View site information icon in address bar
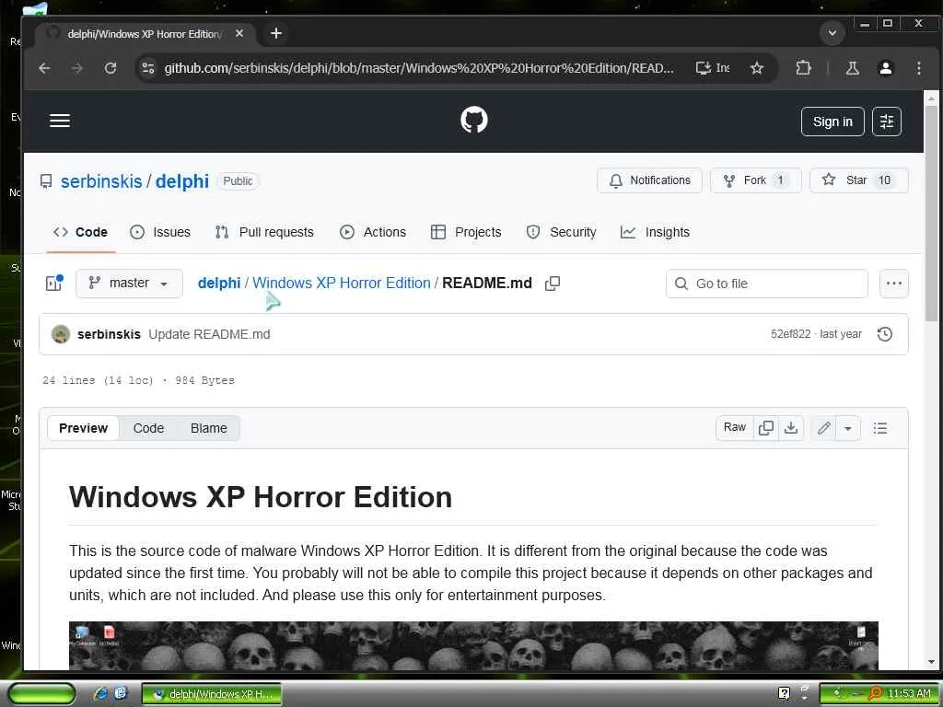943x707 pixels. 148,68
